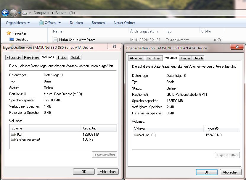The width and height of the screenshot is (246, 180).
Task: Click the Öffnen toolbar button
Action: tap(48, 23)
